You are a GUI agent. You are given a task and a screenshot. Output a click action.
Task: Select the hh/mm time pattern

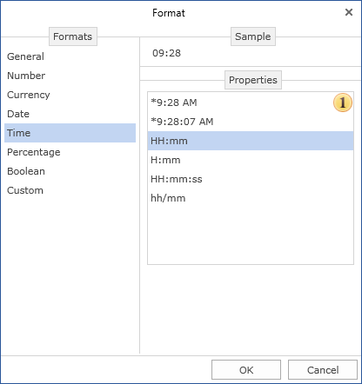click(x=251, y=198)
